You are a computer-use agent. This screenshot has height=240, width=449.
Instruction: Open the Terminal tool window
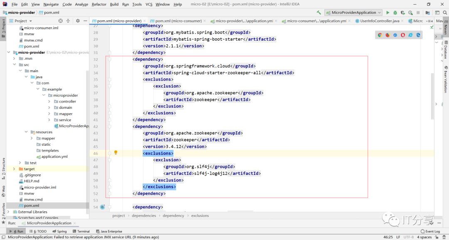coord(81,231)
